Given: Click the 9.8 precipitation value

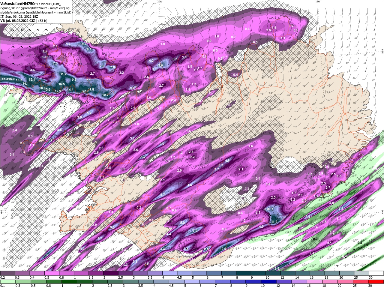Looking at the screenshot, I should 74,79.
